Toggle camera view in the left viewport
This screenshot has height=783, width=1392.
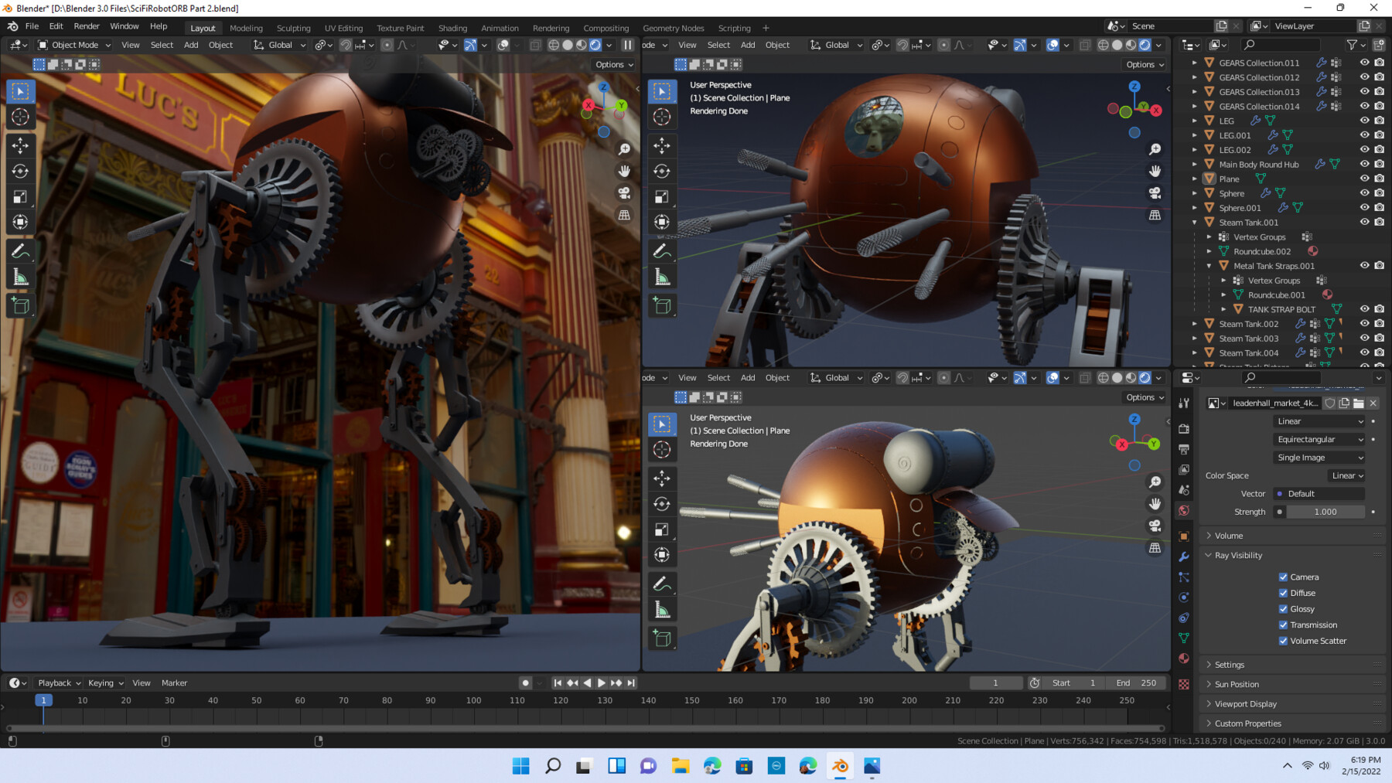pyautogui.click(x=624, y=193)
